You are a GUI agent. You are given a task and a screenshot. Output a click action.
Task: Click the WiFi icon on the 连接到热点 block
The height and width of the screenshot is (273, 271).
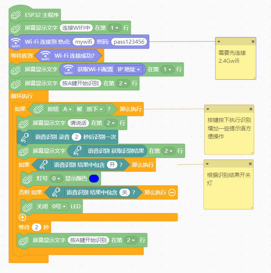tap(16, 42)
